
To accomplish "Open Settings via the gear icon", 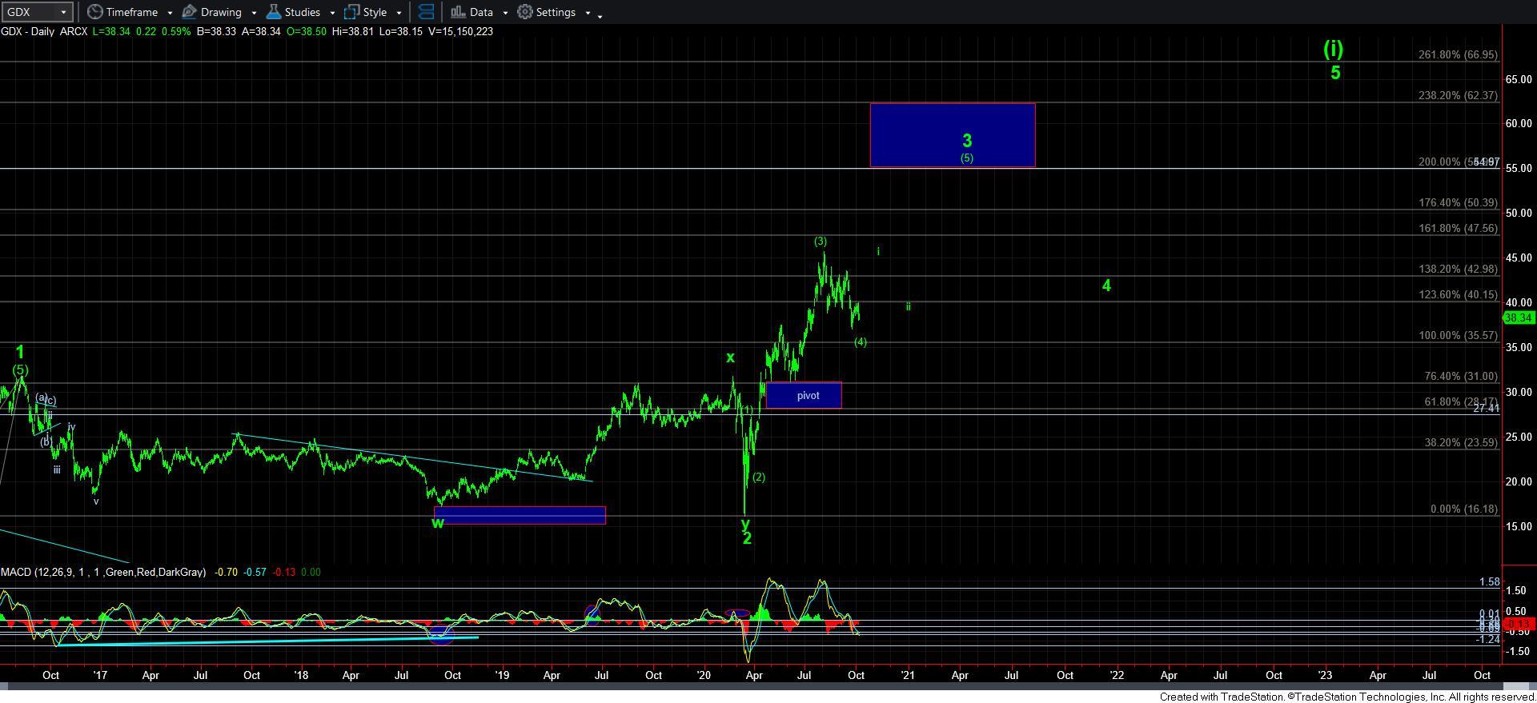I will tap(525, 12).
